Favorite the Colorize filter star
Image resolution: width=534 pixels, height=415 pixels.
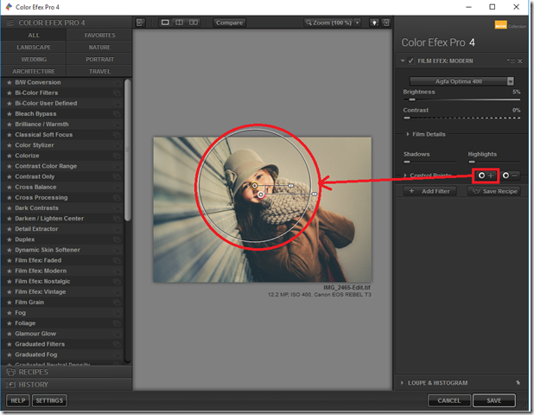tap(10, 156)
